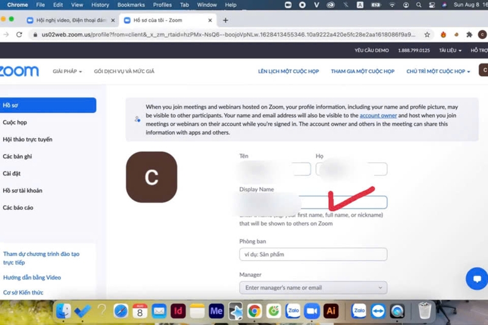
Task: Open Cài đặt in the sidebar
Action: pyautogui.click(x=12, y=174)
